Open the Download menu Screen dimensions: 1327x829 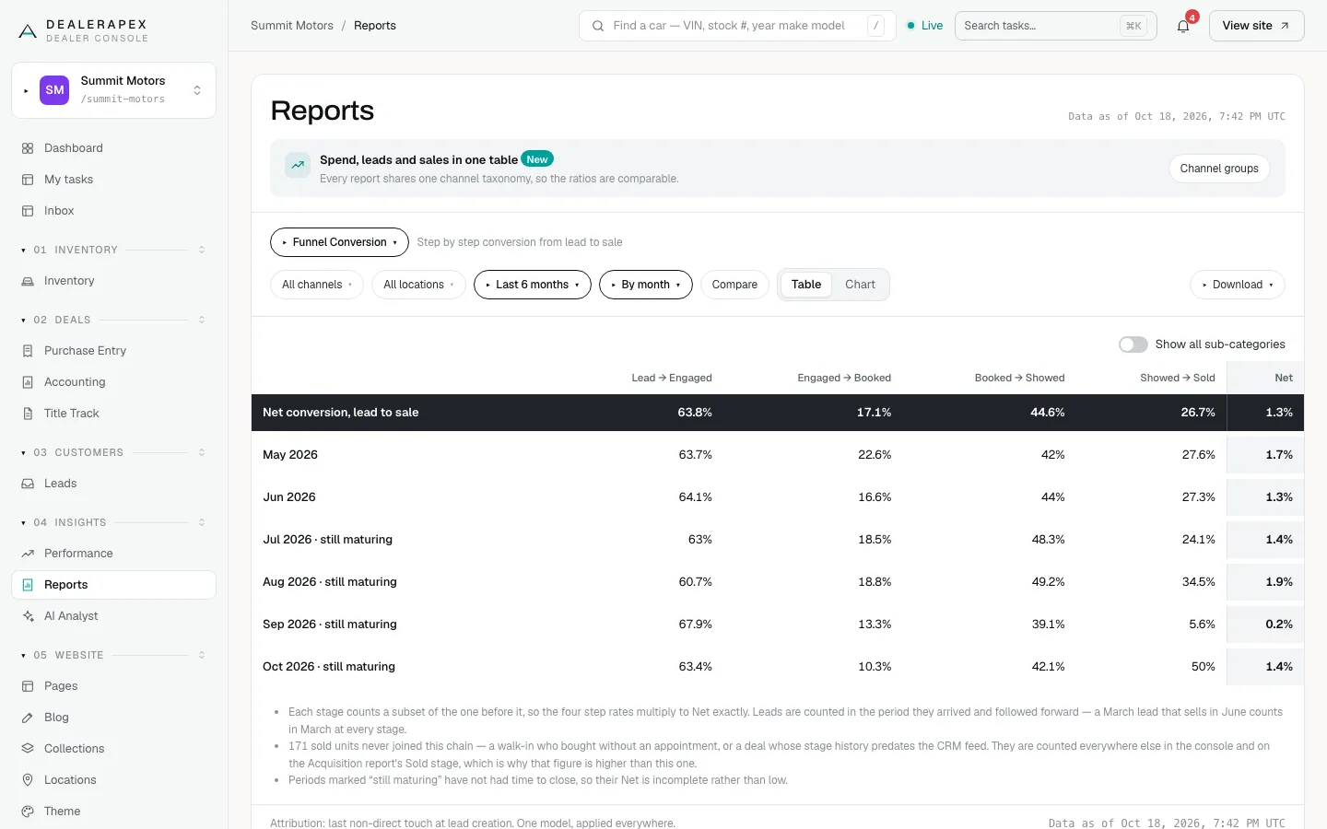tap(1238, 285)
